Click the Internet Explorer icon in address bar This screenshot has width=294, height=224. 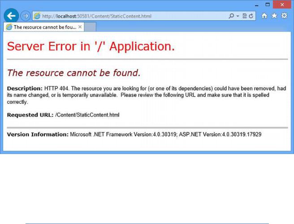point(37,16)
